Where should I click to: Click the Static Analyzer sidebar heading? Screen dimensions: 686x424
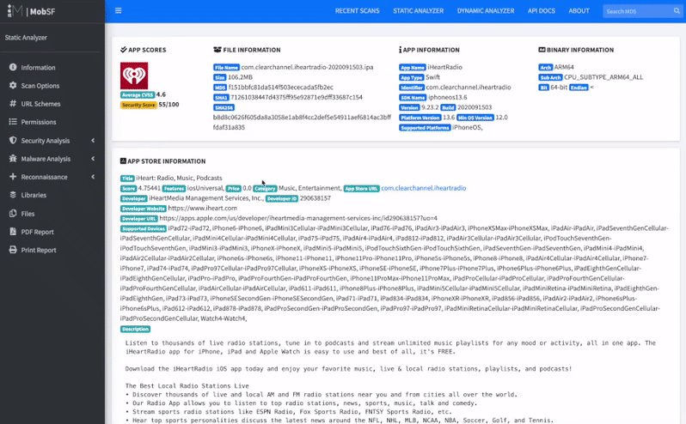26,38
